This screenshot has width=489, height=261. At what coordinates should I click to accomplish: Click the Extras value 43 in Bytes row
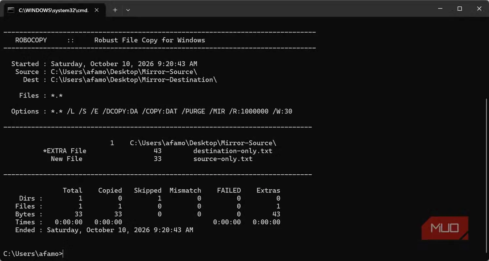[x=276, y=214]
